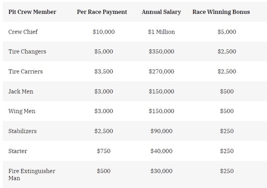
Task: Click the Per Race Payment column header
Action: pyautogui.click(x=102, y=12)
